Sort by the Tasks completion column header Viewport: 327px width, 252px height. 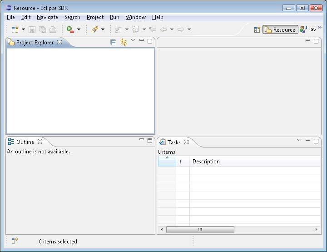pos(167,161)
